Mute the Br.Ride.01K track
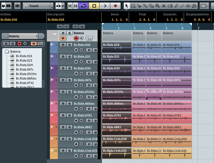The image size is (214, 163). (x=63, y=45)
